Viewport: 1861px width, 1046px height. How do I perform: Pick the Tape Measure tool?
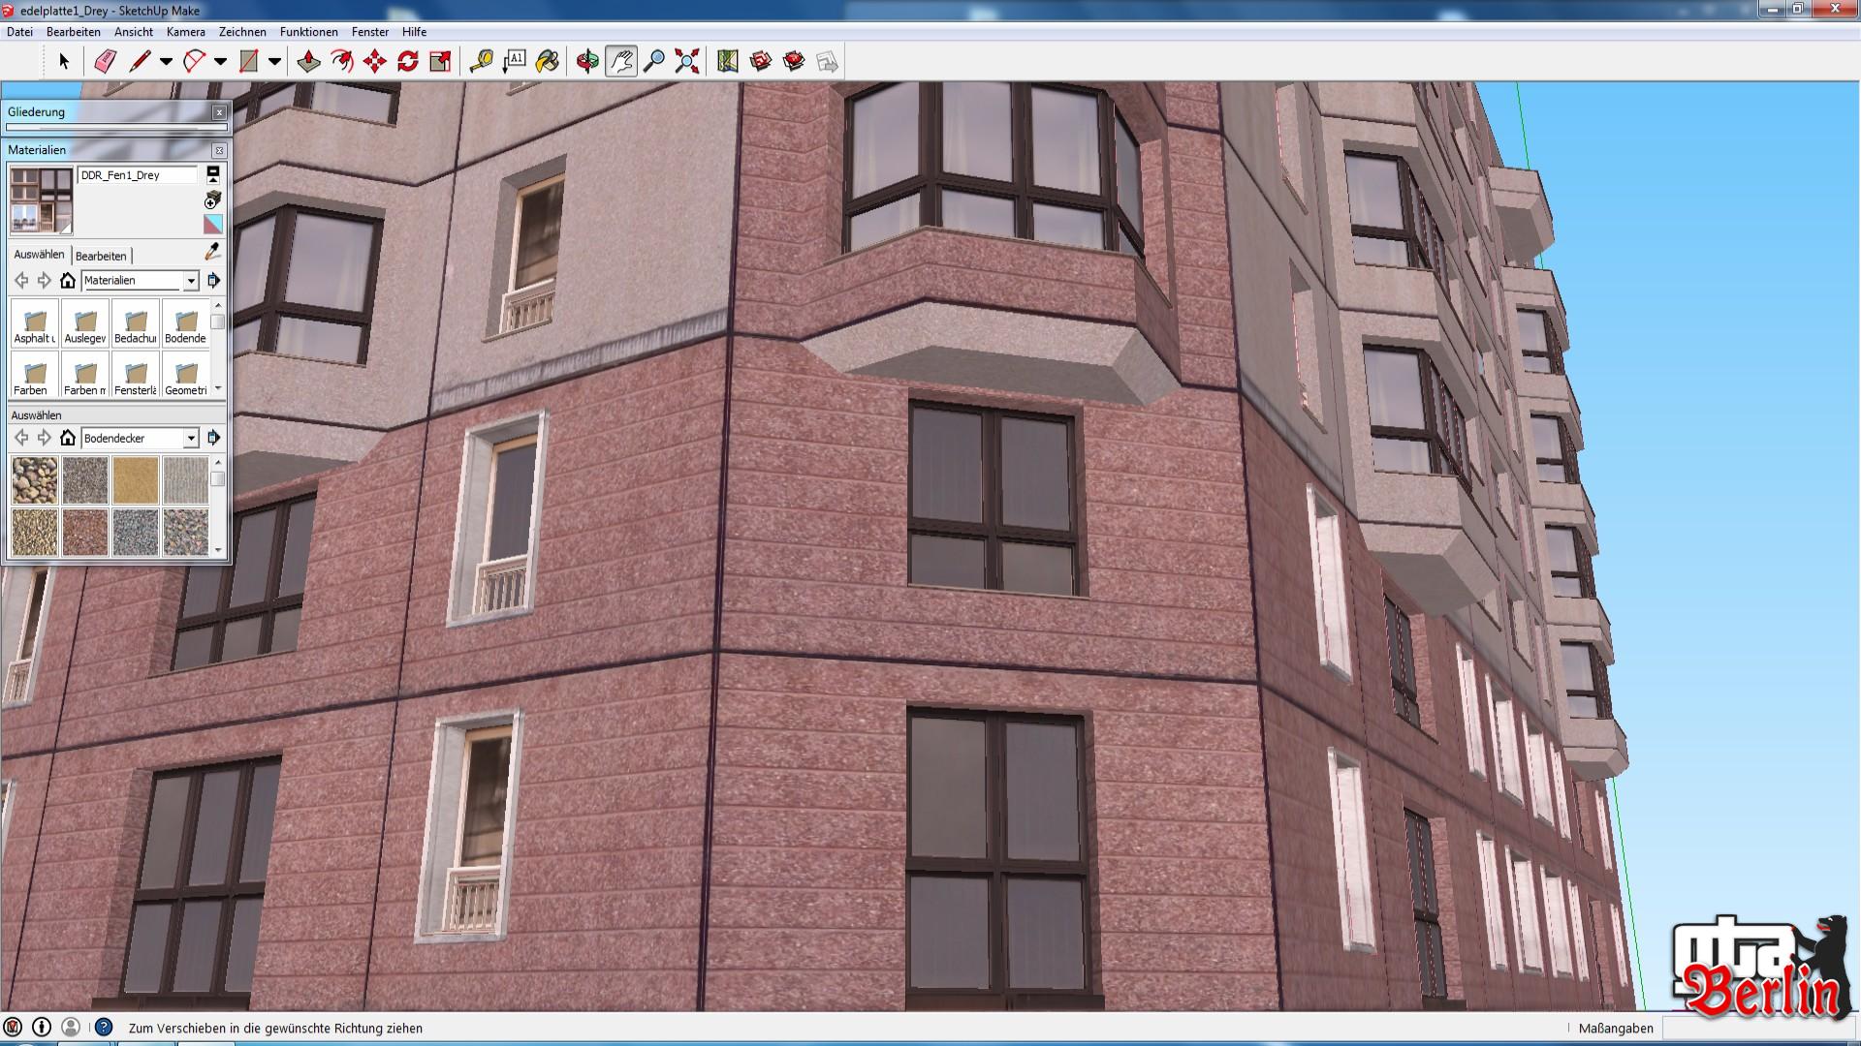pos(481,62)
